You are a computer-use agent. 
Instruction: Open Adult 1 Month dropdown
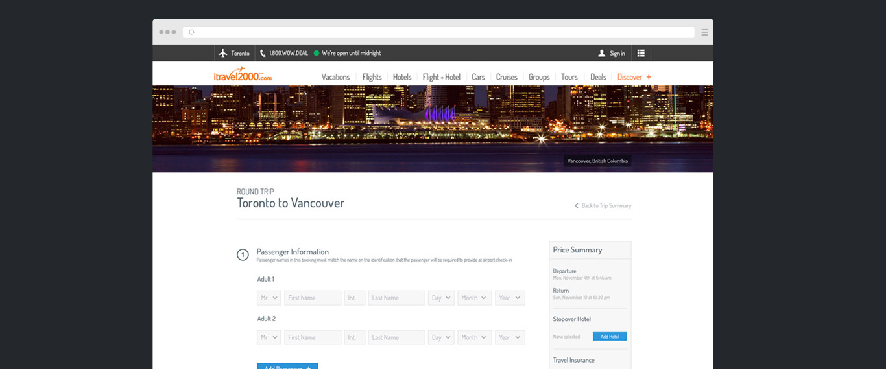pyautogui.click(x=475, y=298)
